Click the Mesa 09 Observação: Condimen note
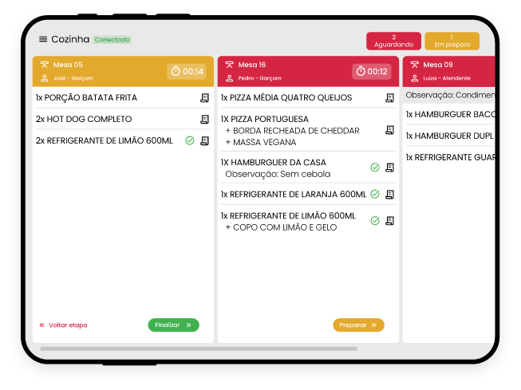This screenshot has width=521, height=390. pos(450,96)
